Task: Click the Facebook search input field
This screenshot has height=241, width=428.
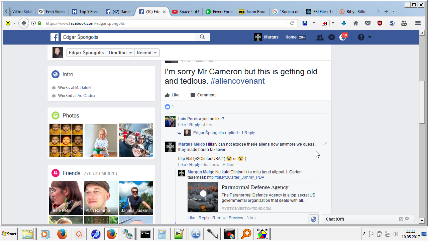Action: coord(127,37)
